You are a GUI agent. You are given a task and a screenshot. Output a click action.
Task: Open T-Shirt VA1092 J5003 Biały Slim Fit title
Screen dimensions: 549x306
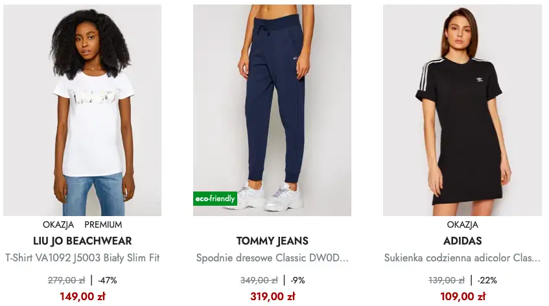point(82,258)
